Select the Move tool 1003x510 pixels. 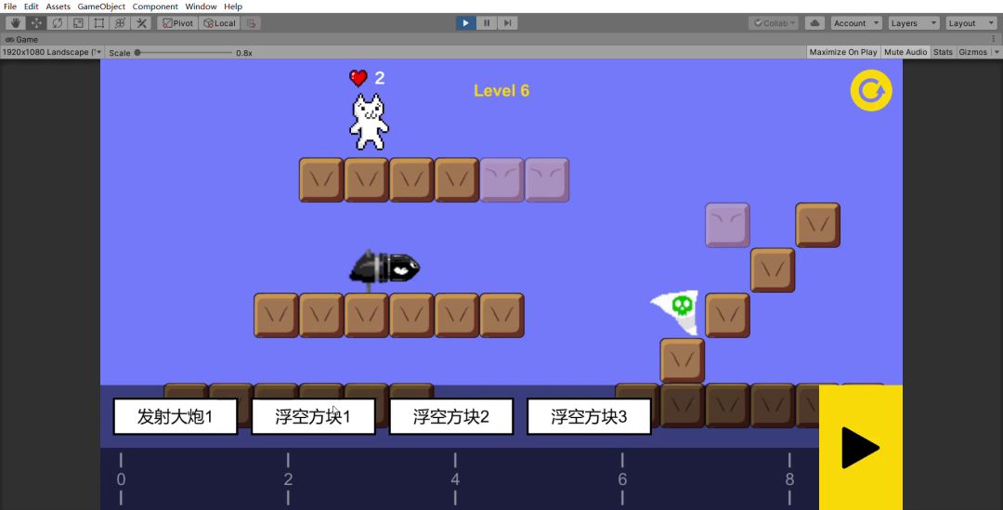click(36, 23)
